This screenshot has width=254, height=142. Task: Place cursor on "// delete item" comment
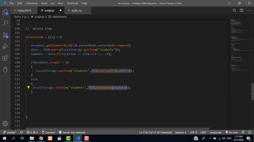39,29
